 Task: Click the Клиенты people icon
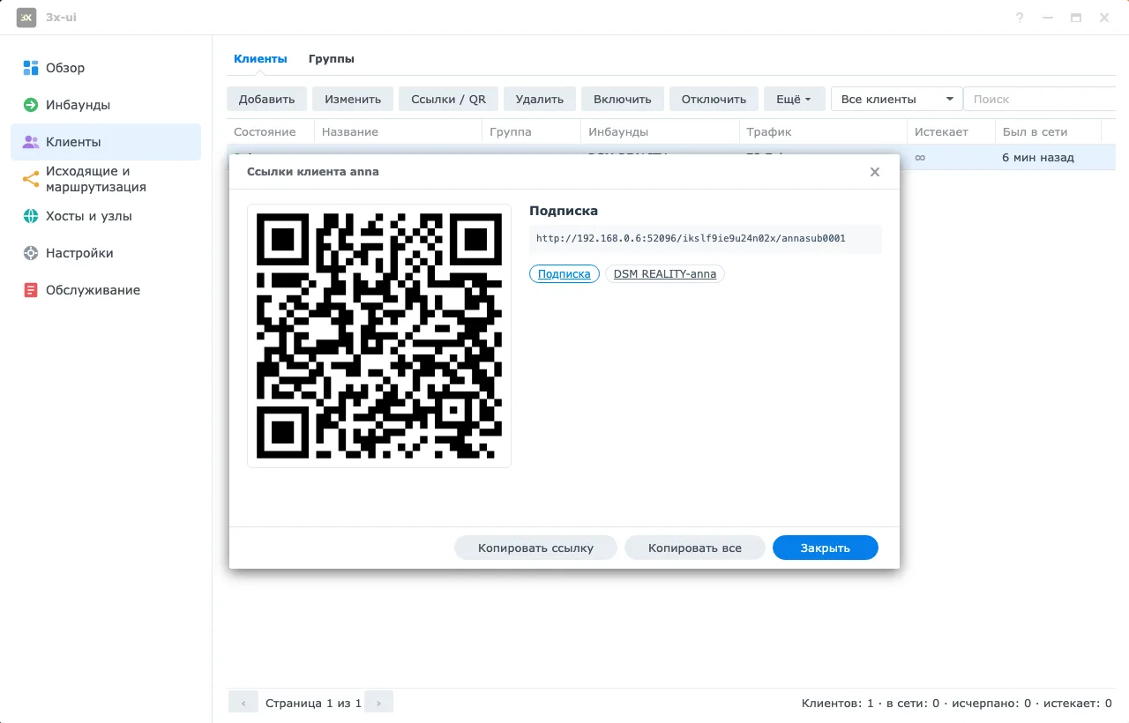(31, 142)
